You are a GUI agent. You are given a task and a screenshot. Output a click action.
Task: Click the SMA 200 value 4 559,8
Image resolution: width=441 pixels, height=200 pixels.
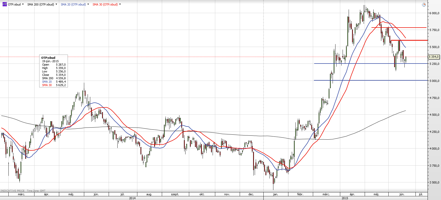coord(61,78)
